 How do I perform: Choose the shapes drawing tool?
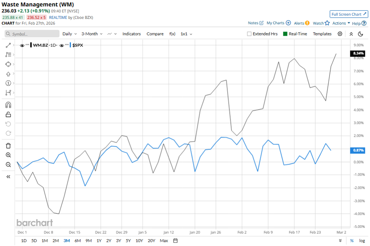pyautogui.click(x=8, y=64)
